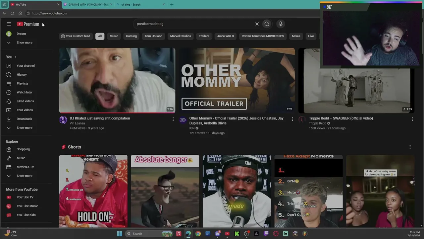Open OBS Studio from the taskbar

coord(247,234)
